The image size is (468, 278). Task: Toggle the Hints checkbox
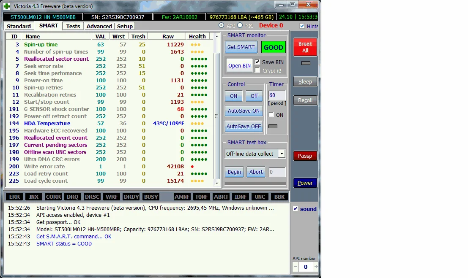pos(302,26)
